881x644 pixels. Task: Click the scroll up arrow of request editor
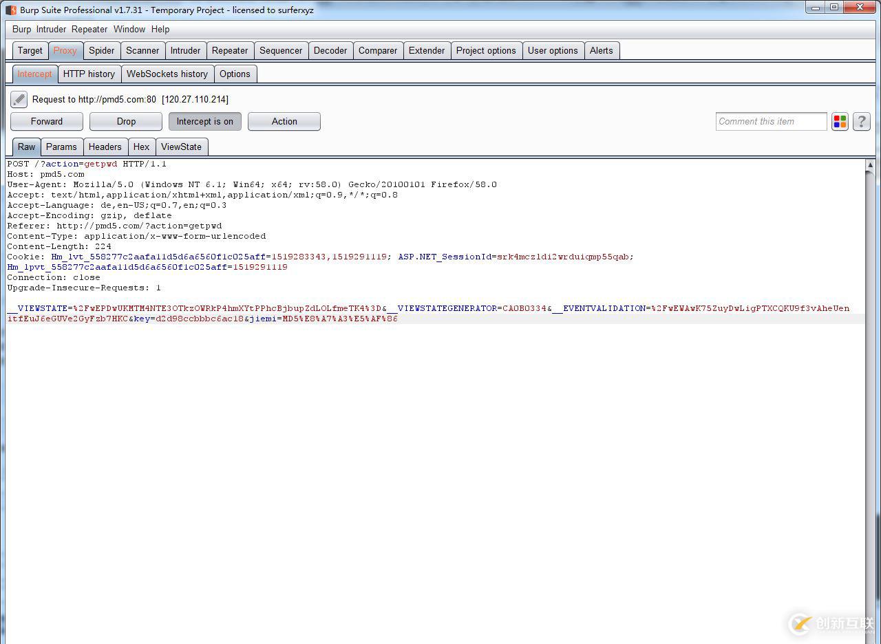[x=870, y=165]
